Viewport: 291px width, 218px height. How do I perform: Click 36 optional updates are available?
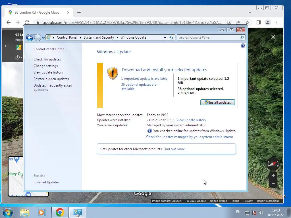139,87
